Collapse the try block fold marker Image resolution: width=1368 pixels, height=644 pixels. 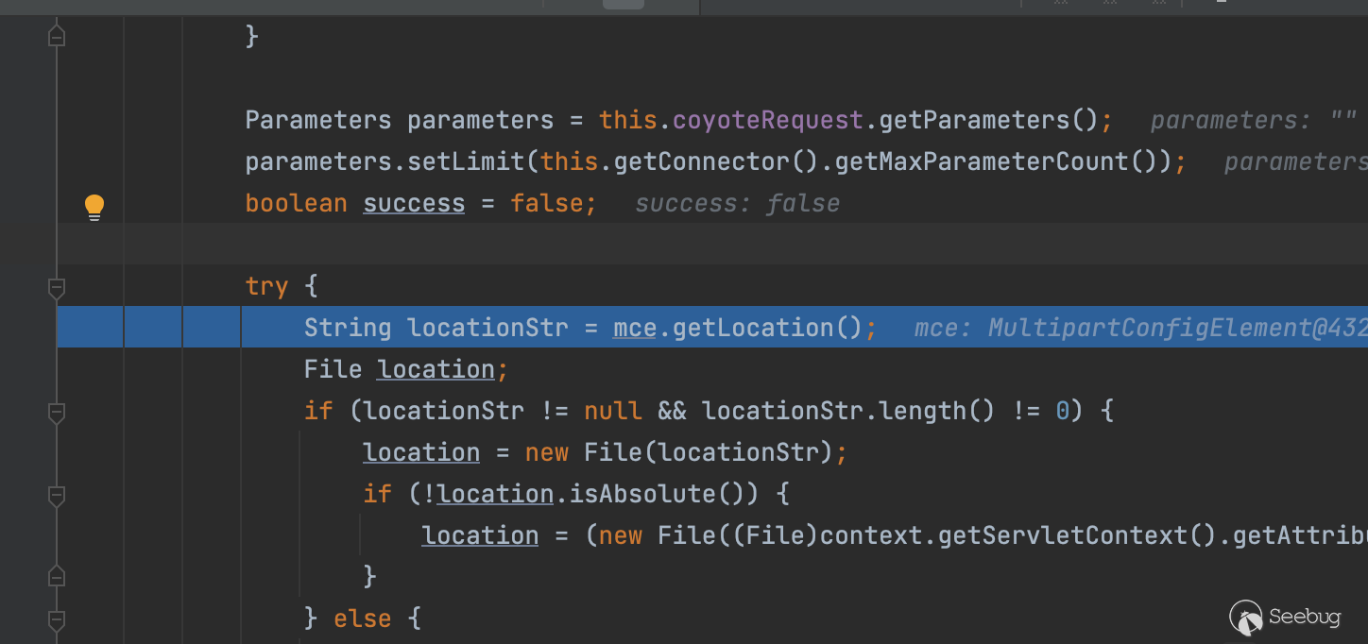tap(57, 287)
